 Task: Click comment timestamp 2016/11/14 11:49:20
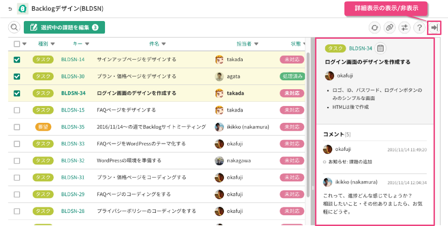tap(407, 150)
